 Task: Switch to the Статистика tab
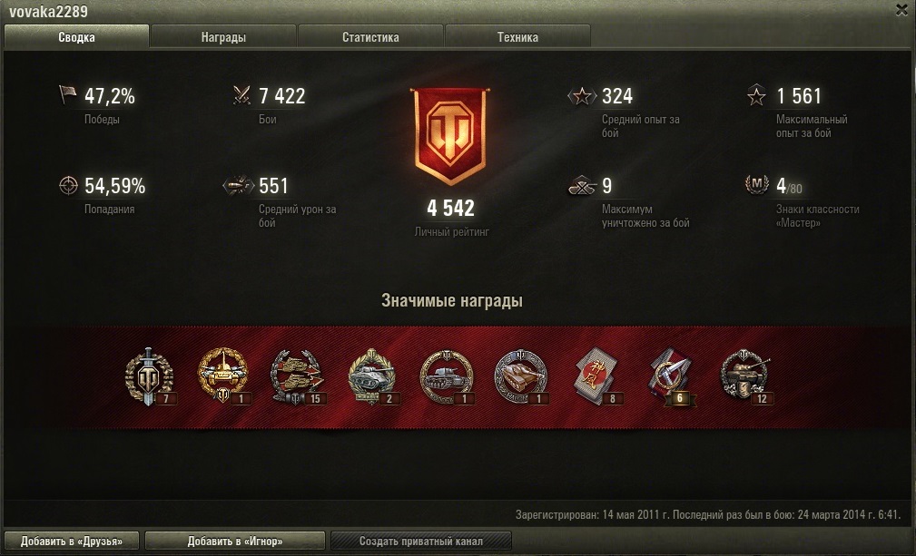pyautogui.click(x=370, y=37)
